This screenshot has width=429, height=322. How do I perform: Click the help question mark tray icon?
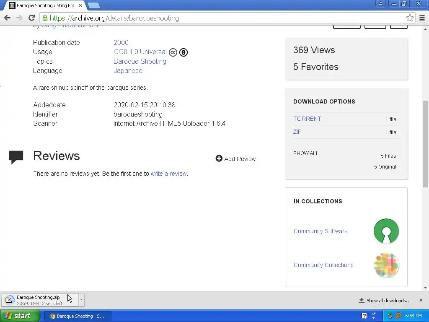364,316
